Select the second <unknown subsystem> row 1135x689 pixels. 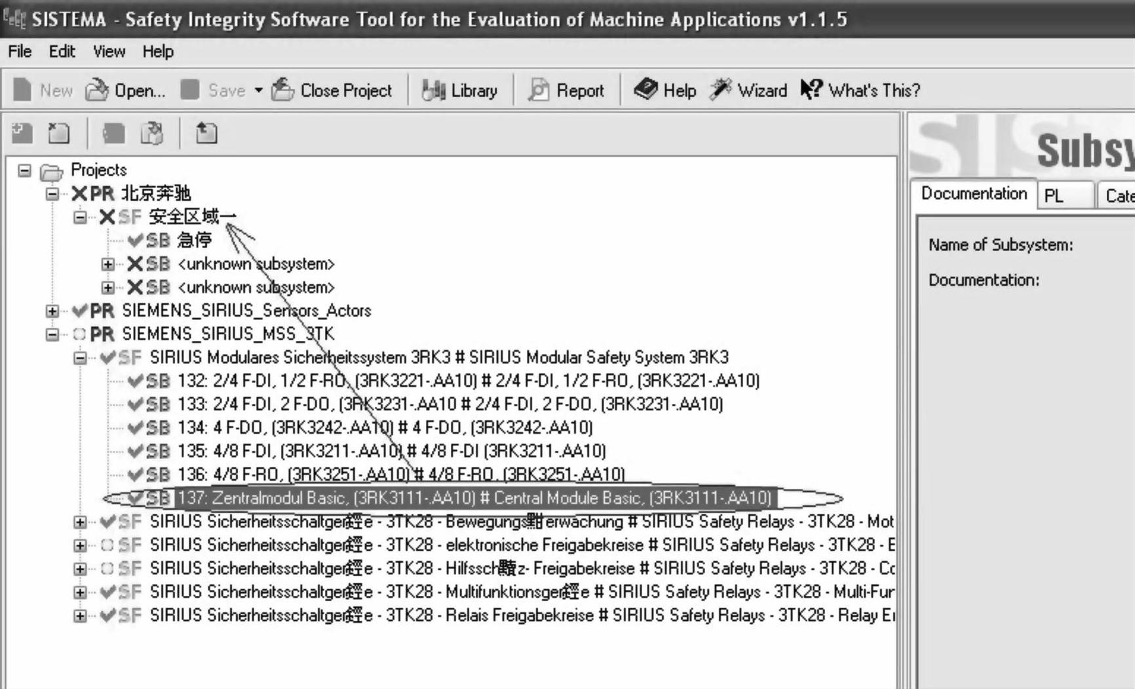[256, 287]
